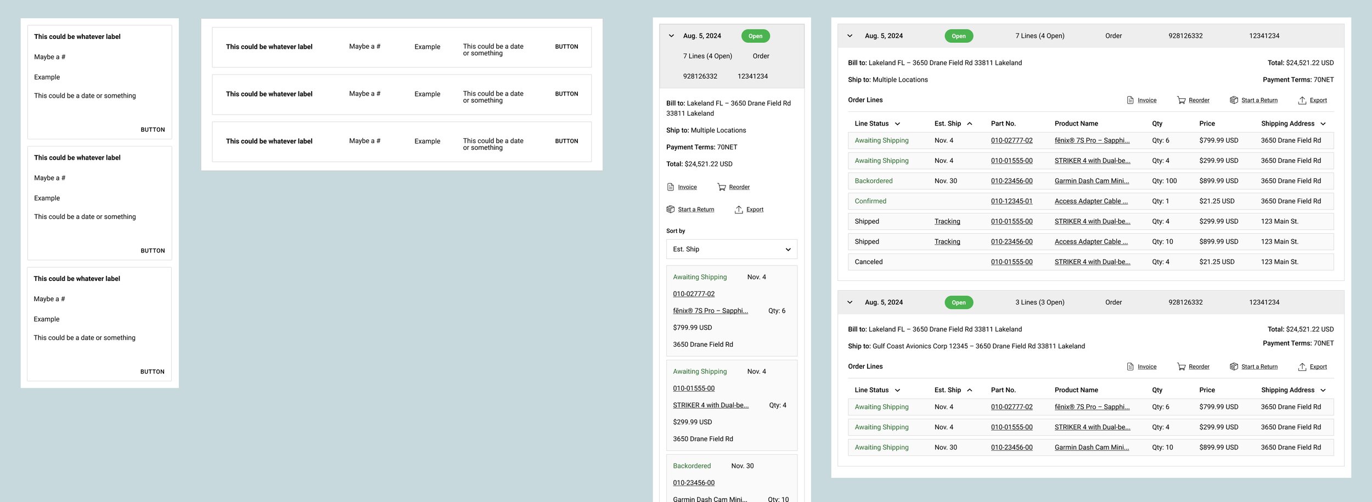Select Canceled line status row text
This screenshot has height=502, width=1372.
[x=868, y=262]
